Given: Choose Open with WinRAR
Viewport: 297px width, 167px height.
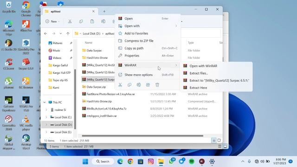Looking at the screenshot, I should point(216,66).
